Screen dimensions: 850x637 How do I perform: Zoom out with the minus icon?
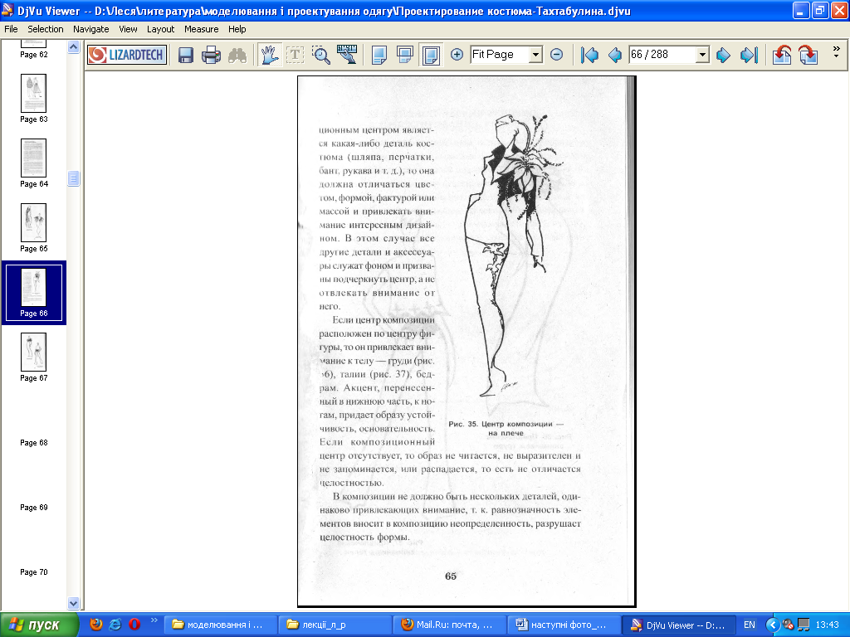[556, 54]
